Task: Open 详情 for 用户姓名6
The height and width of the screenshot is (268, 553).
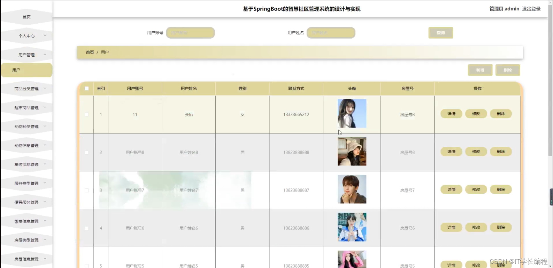Action: pos(451,227)
